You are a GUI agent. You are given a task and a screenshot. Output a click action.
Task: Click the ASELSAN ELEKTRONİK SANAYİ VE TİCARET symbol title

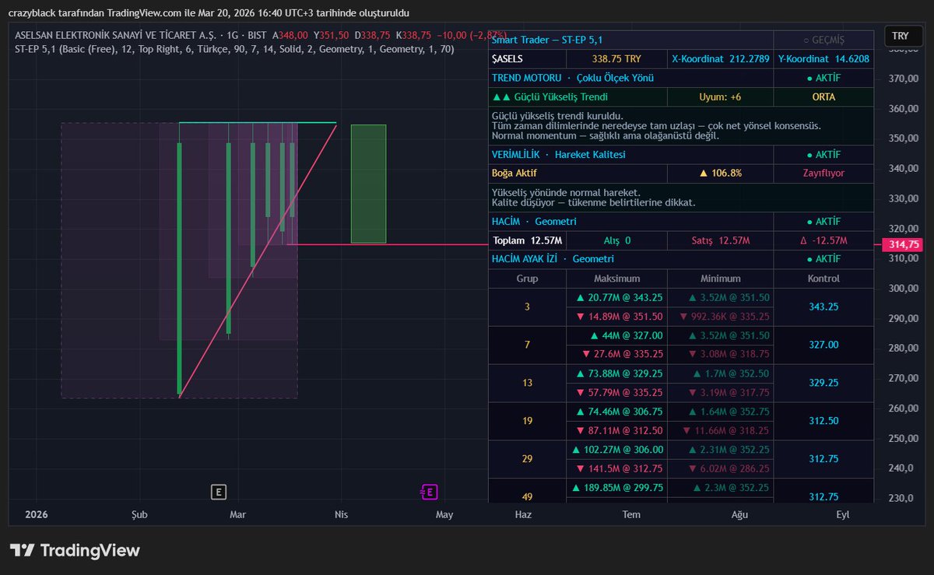(114, 36)
